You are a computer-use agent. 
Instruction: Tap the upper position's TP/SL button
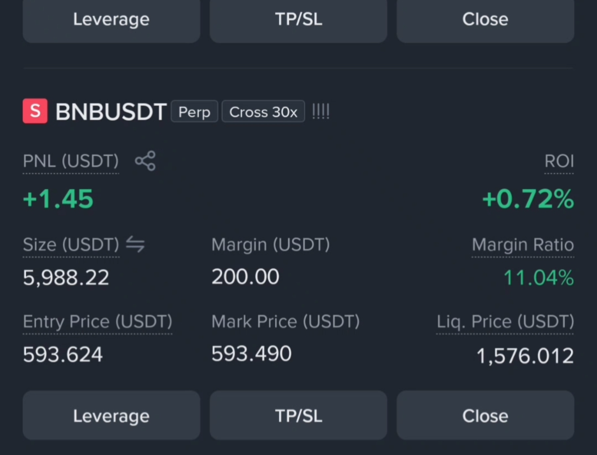[x=298, y=19]
